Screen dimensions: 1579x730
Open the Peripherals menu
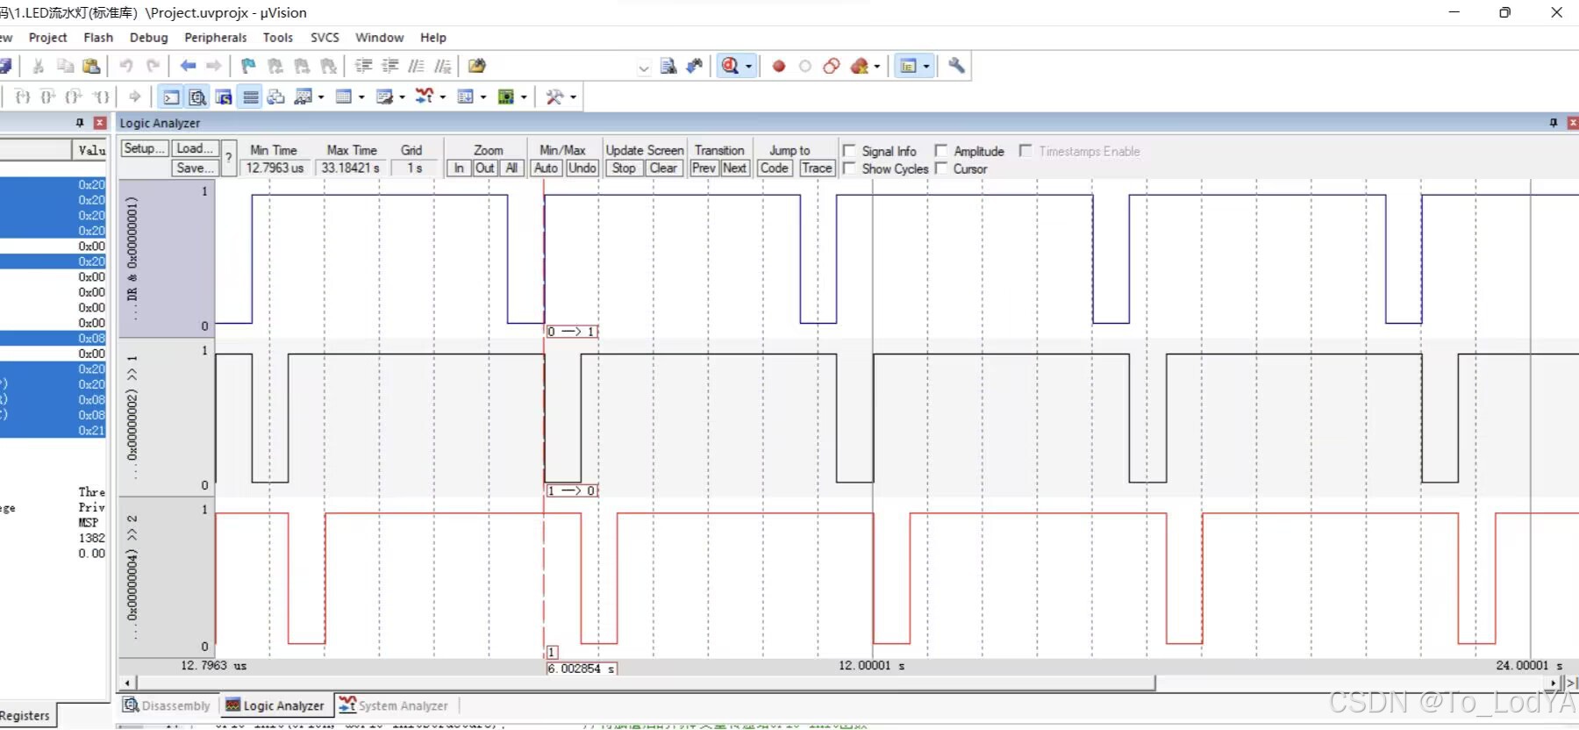click(215, 38)
